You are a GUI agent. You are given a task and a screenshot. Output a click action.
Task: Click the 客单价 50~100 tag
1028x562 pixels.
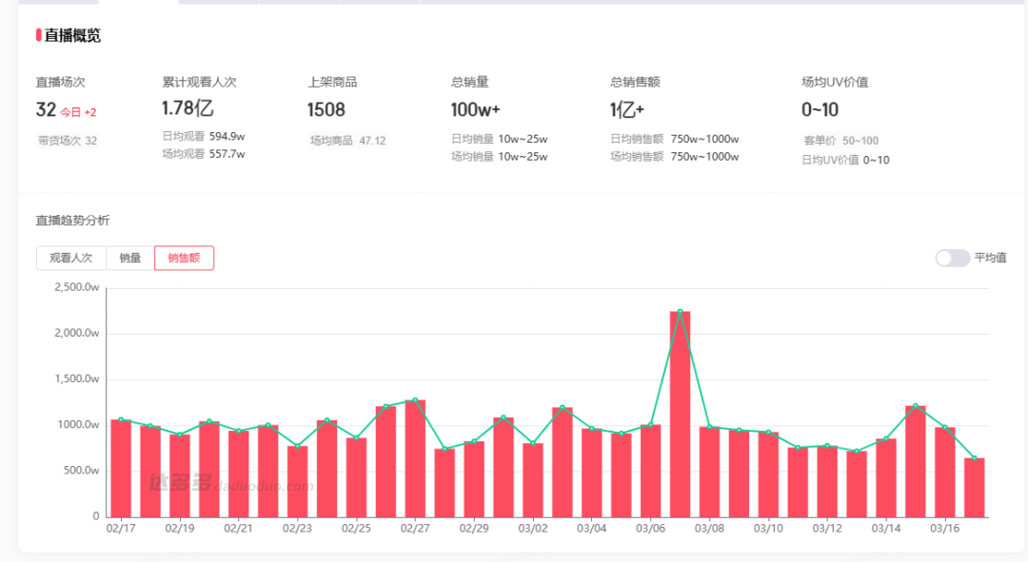841,141
